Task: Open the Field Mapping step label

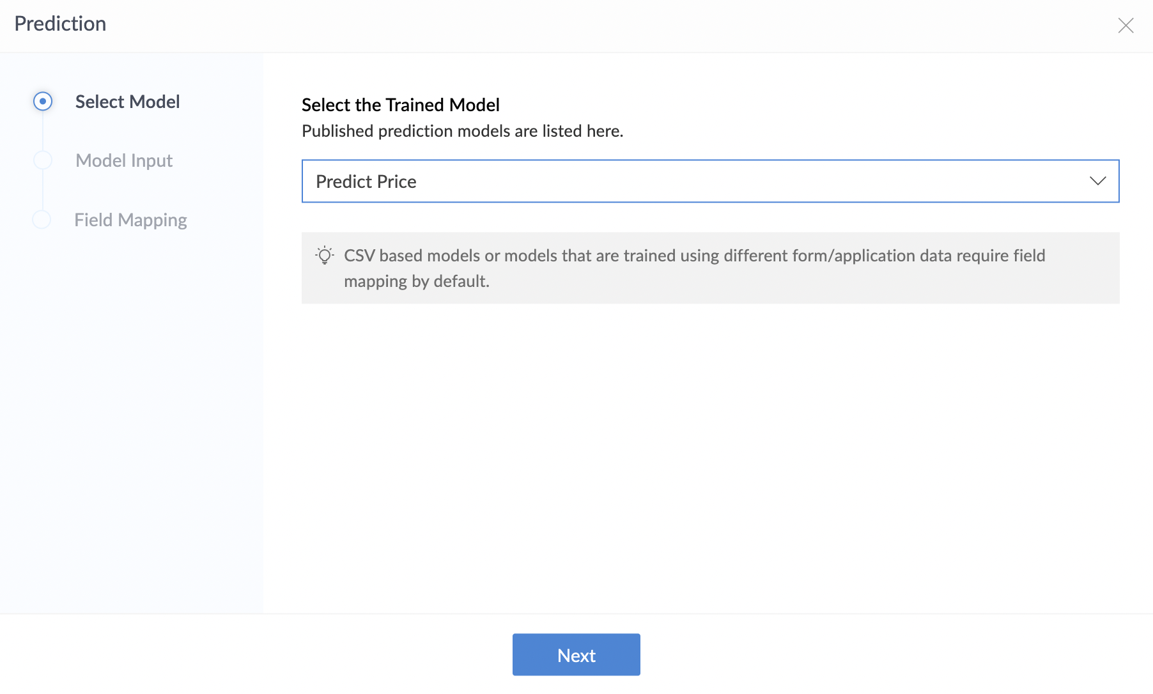Action: 130,220
